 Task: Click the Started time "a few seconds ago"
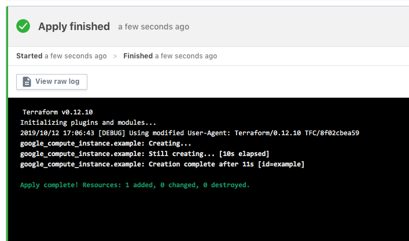click(x=75, y=56)
